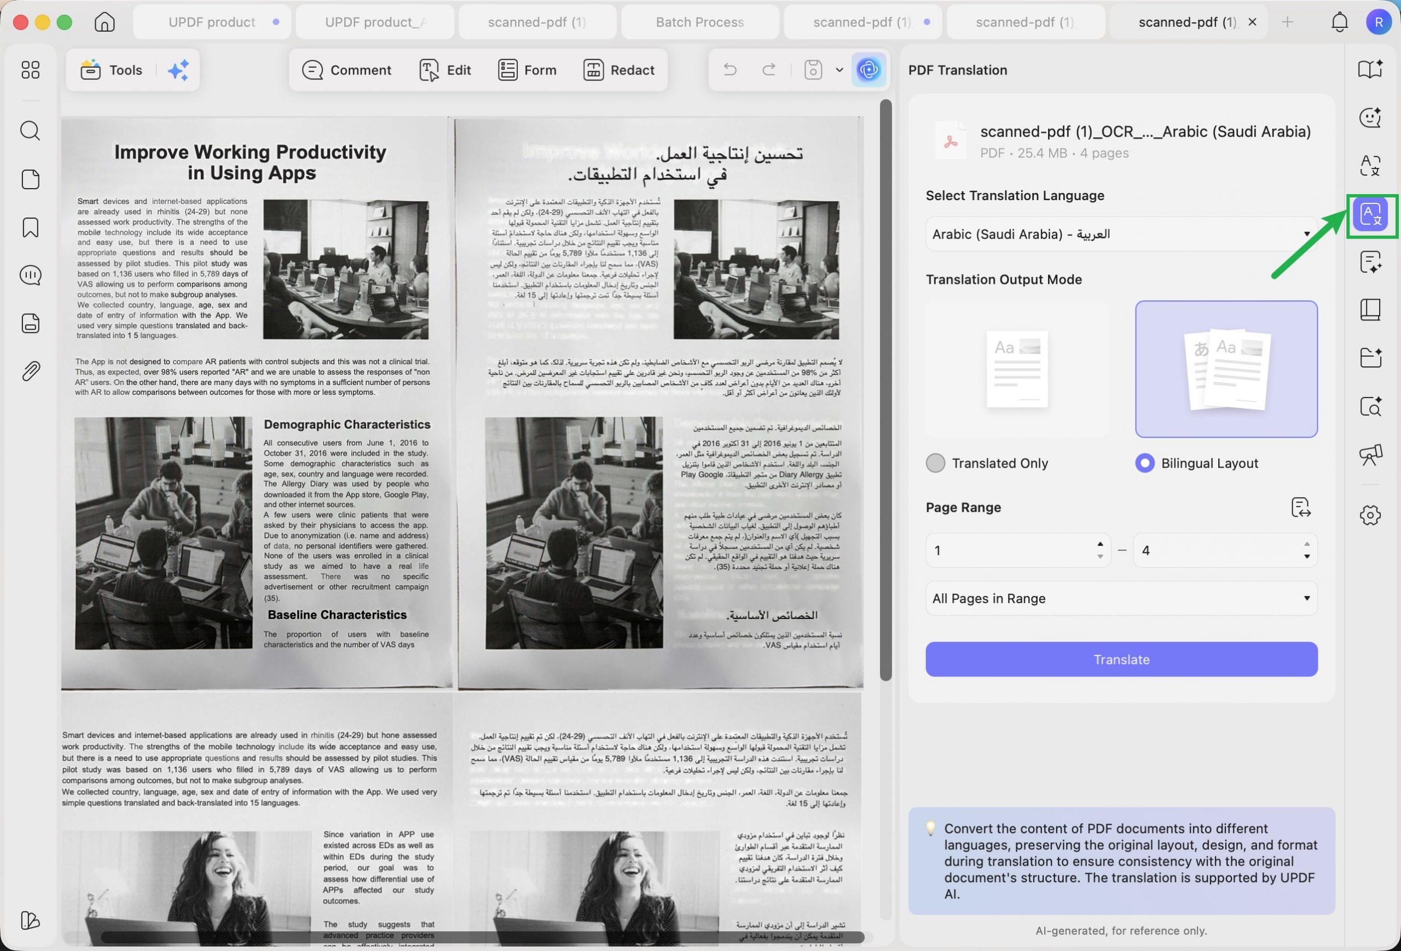
Task: Open the thumbnails grid icon at top left
Action: click(30, 70)
